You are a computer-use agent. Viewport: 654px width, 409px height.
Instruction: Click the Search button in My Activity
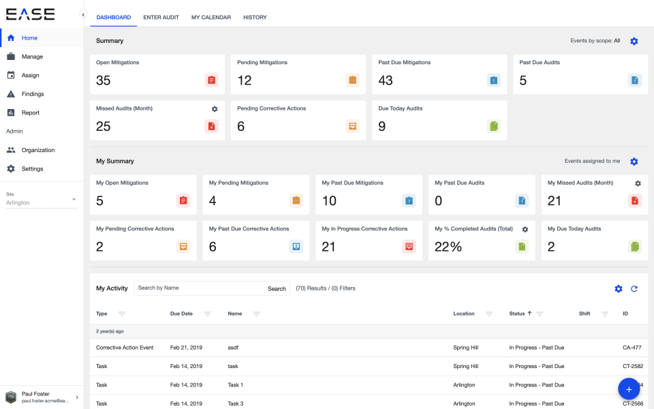click(x=277, y=288)
